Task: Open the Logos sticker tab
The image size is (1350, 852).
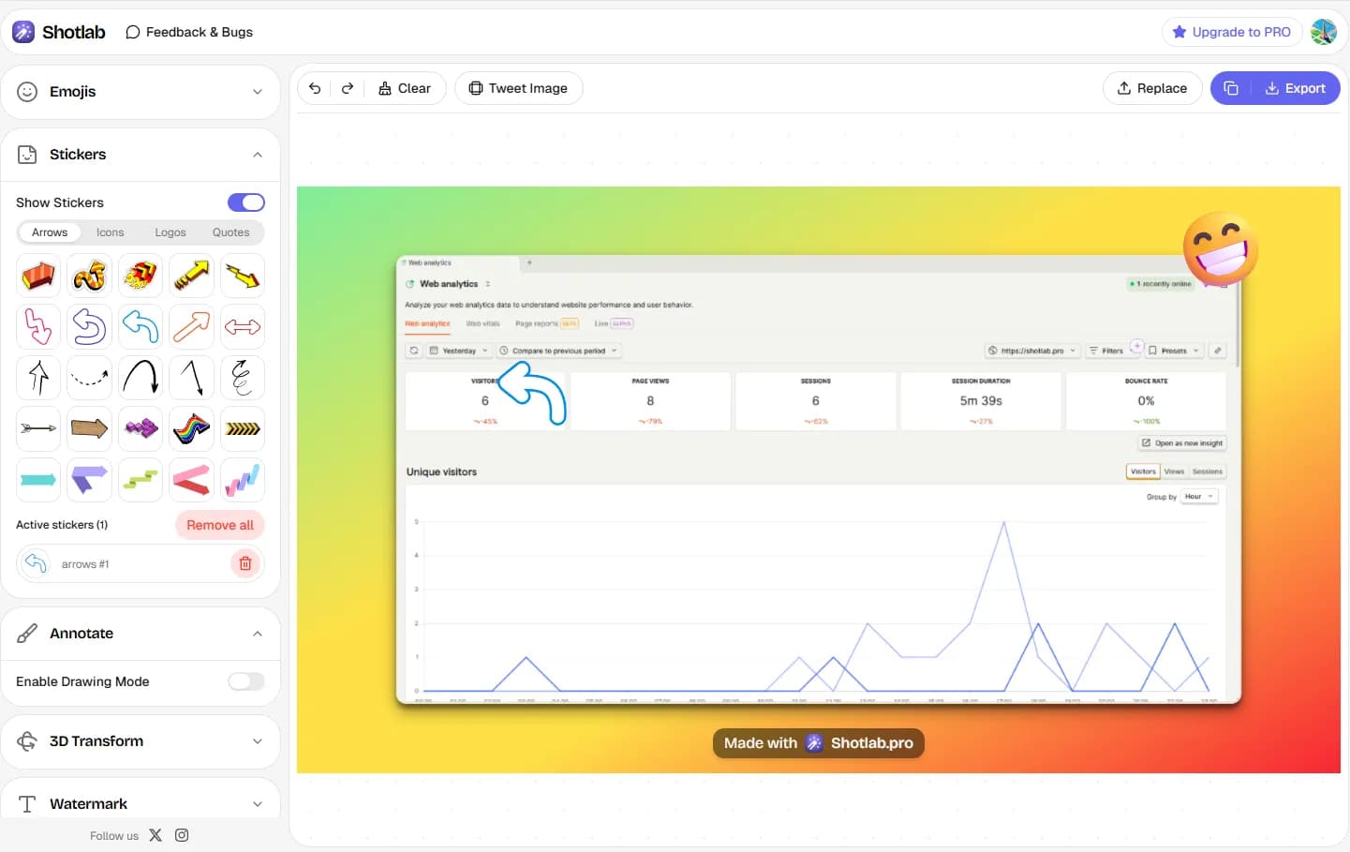Action: [x=171, y=232]
